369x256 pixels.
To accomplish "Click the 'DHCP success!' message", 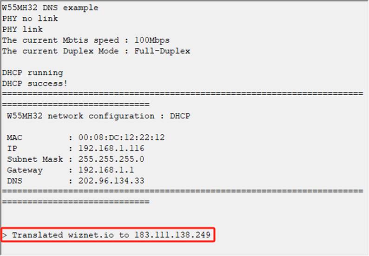I will coord(34,84).
